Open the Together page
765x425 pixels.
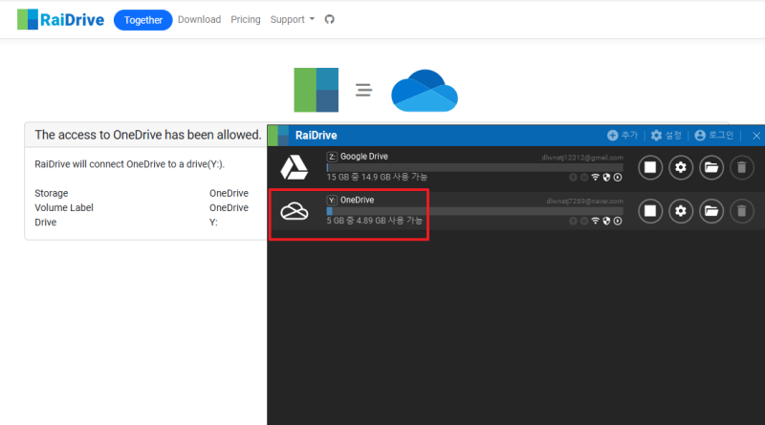142,20
